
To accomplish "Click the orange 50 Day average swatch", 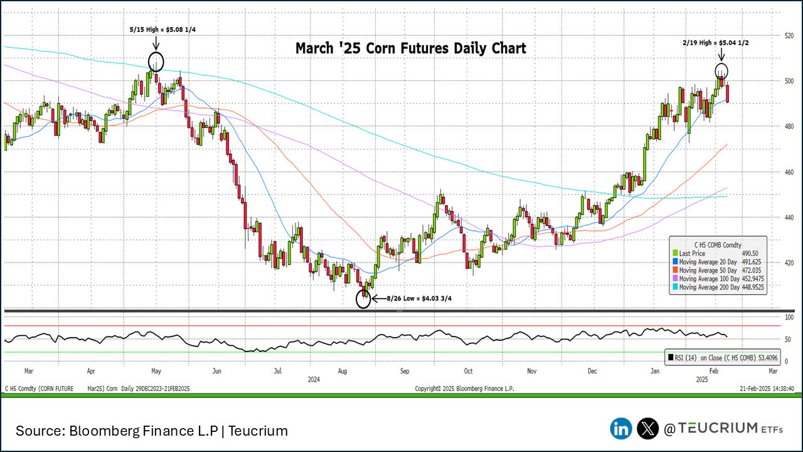I will point(674,270).
